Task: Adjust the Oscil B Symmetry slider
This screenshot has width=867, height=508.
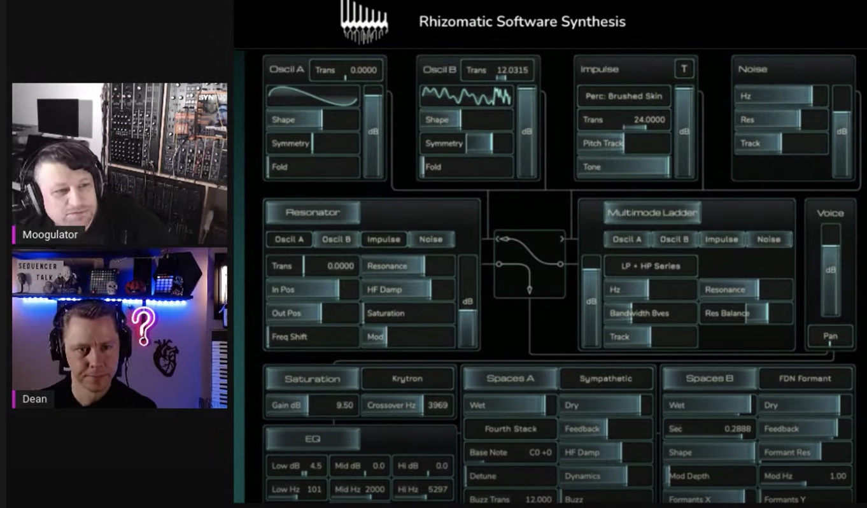Action: coord(466,143)
